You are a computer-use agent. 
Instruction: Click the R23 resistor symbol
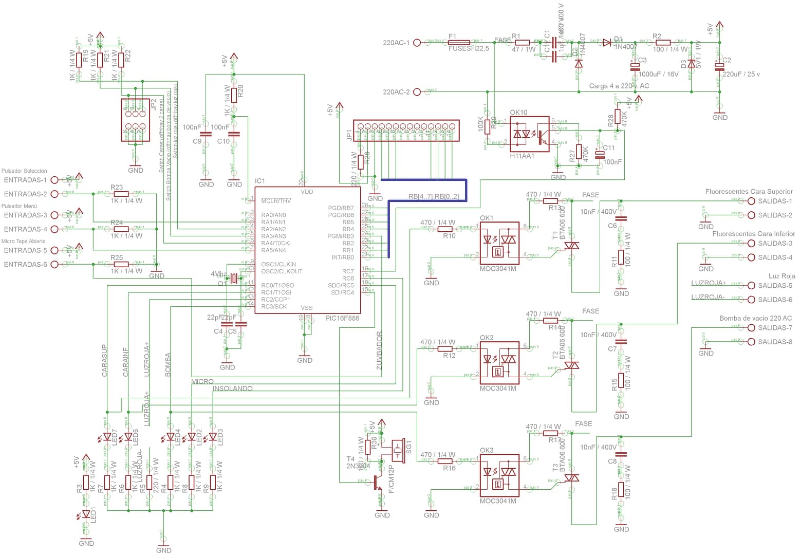(x=121, y=194)
